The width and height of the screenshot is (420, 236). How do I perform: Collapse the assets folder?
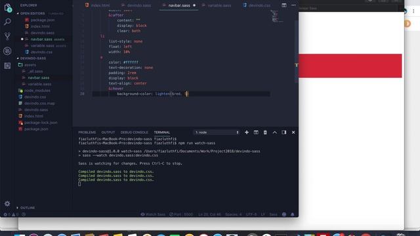pos(30,65)
